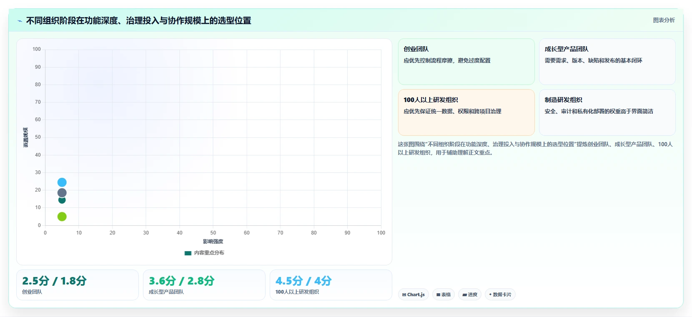Open the 100人以上研发组织 highlighted insight card
Screen dimensions: 692x317
(x=466, y=112)
